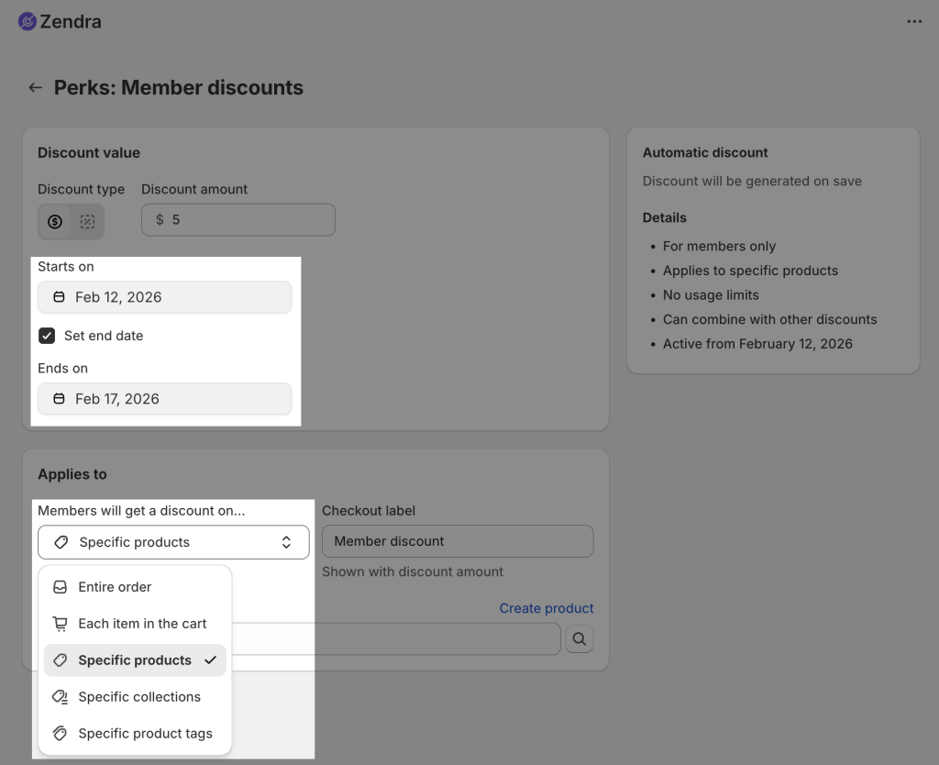Image resolution: width=939 pixels, height=765 pixels.
Task: Click the tag icon inside the discount selector
Action: 61,542
